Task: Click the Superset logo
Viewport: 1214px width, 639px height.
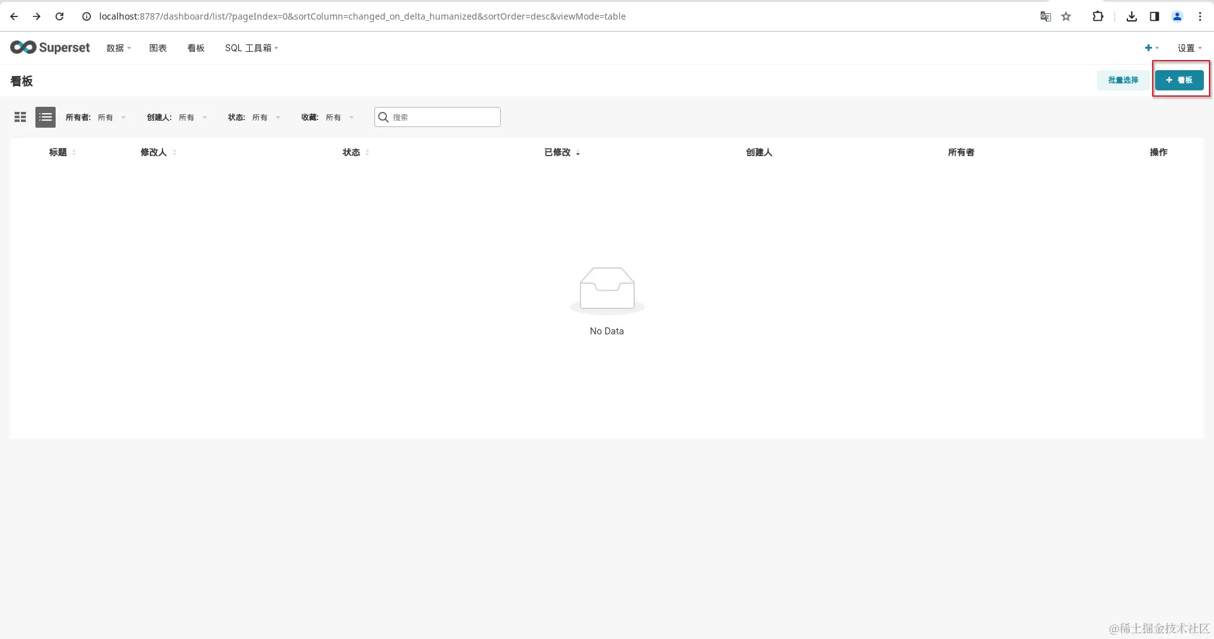Action: click(50, 47)
